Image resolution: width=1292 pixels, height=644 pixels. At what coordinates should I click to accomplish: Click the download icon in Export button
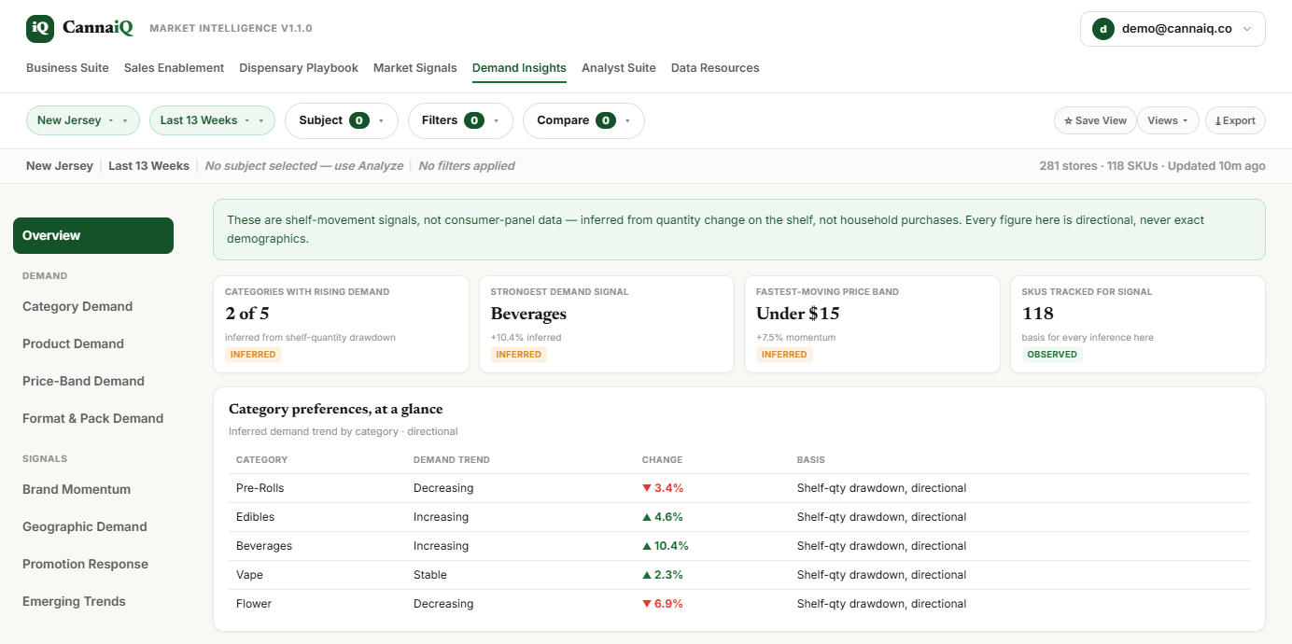click(1218, 121)
